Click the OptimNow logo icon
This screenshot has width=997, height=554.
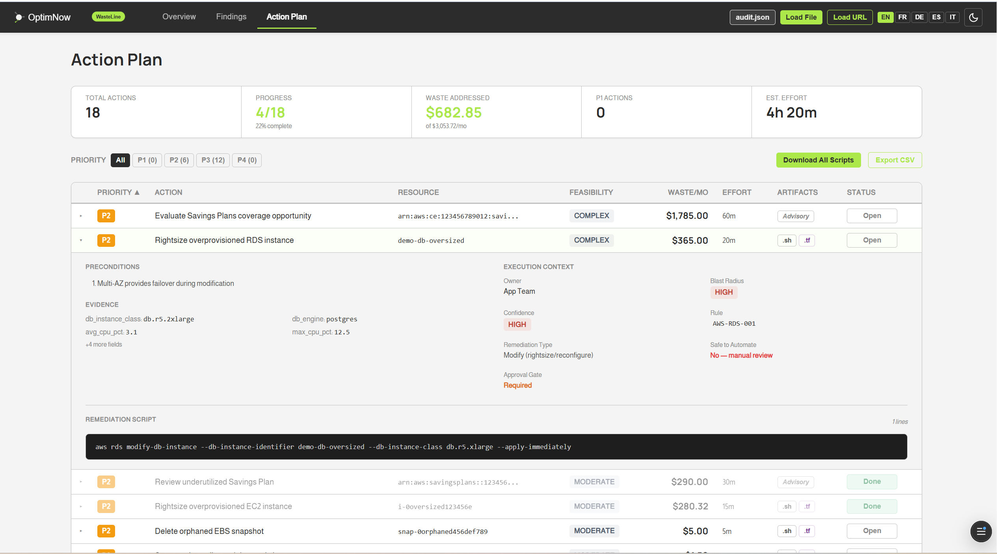pyautogui.click(x=19, y=17)
